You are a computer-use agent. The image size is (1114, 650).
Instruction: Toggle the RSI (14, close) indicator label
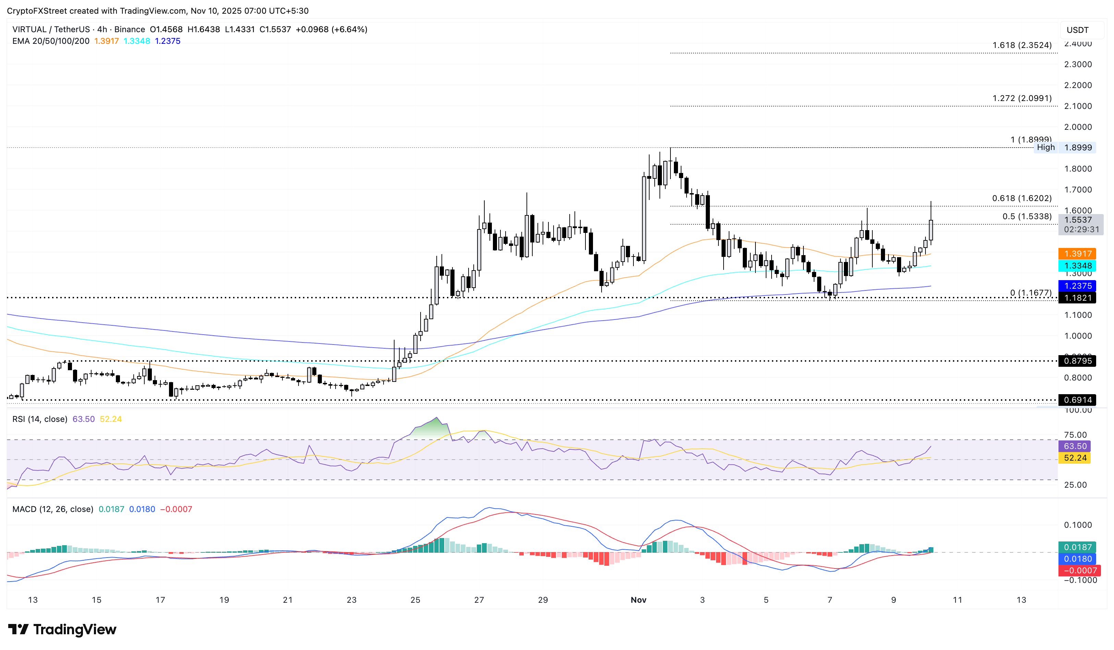(x=40, y=419)
